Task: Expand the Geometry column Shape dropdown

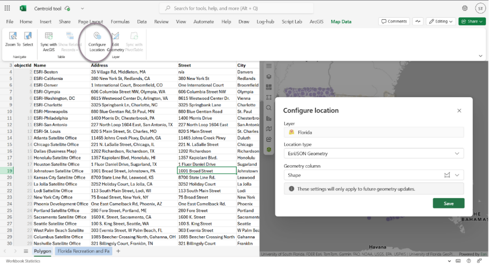Action: point(457,175)
